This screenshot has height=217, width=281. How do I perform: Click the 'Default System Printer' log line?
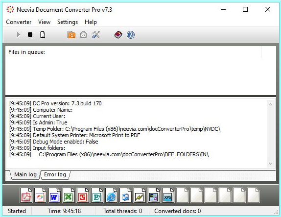click(75, 135)
